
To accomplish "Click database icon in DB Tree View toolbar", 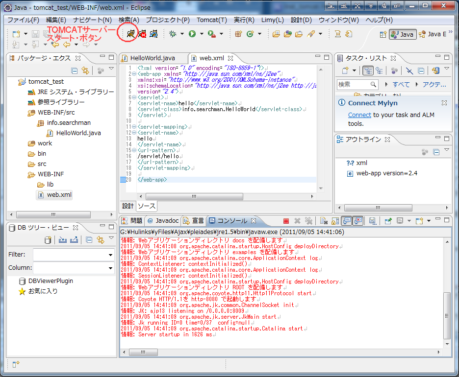I will point(48,240).
